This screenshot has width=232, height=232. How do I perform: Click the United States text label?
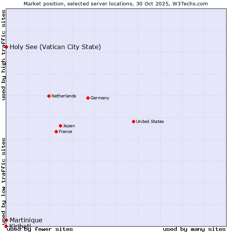(150, 121)
